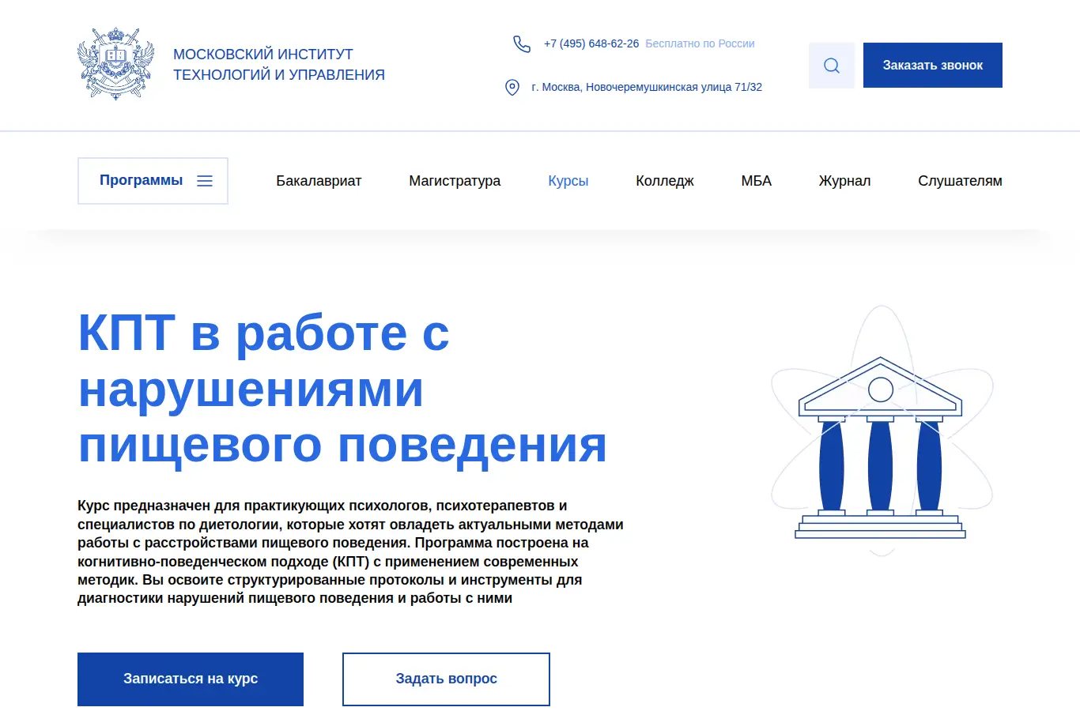
Task: Open the Программы dropdown menu
Action: click(153, 181)
